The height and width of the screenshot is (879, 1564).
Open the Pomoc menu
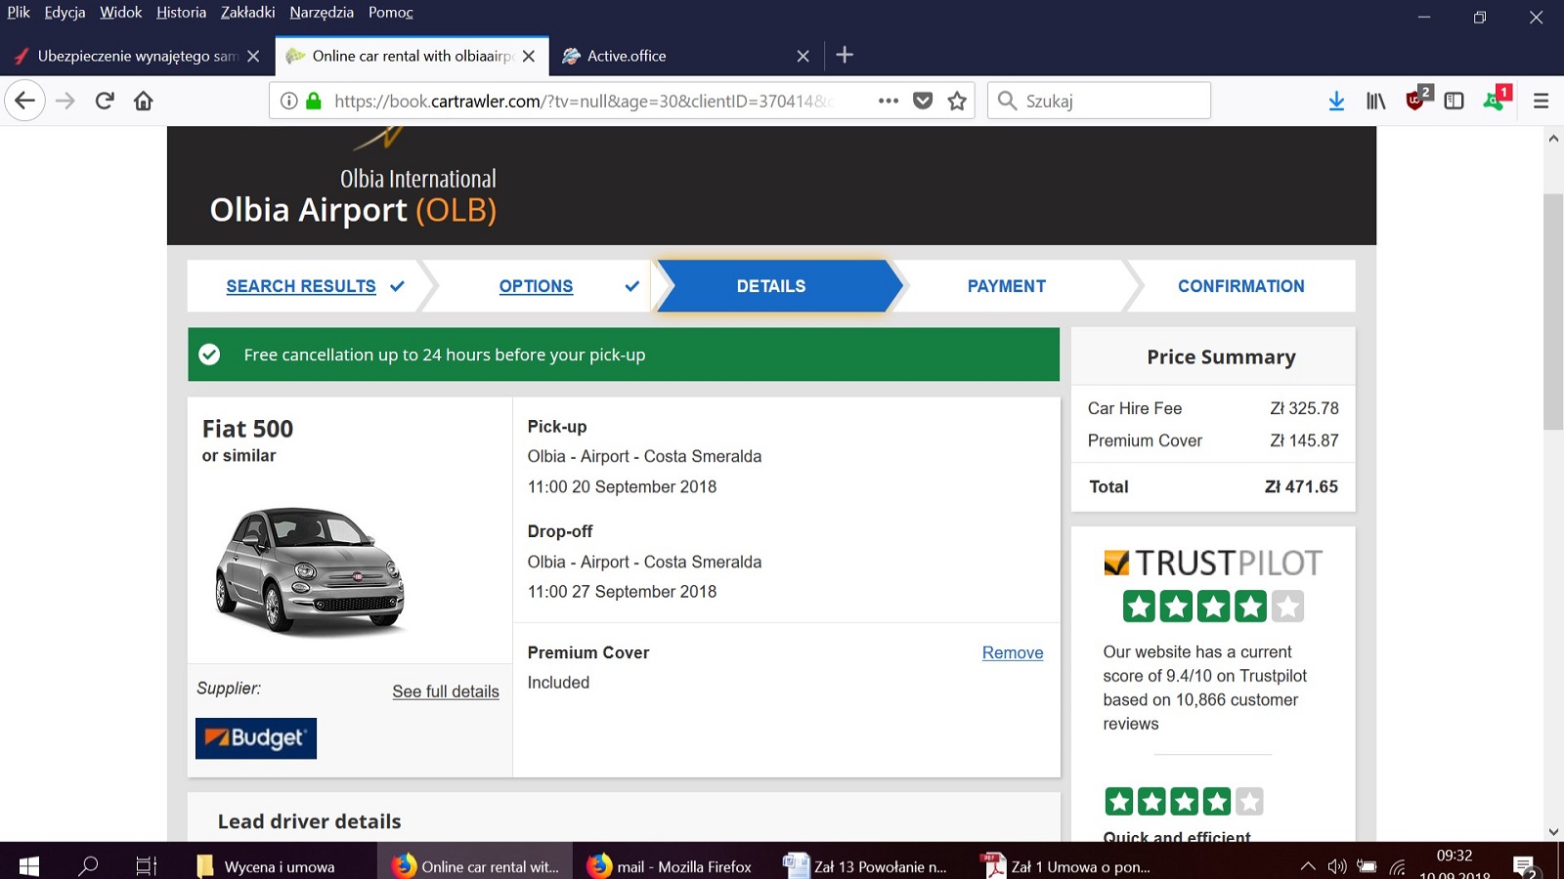tap(391, 13)
